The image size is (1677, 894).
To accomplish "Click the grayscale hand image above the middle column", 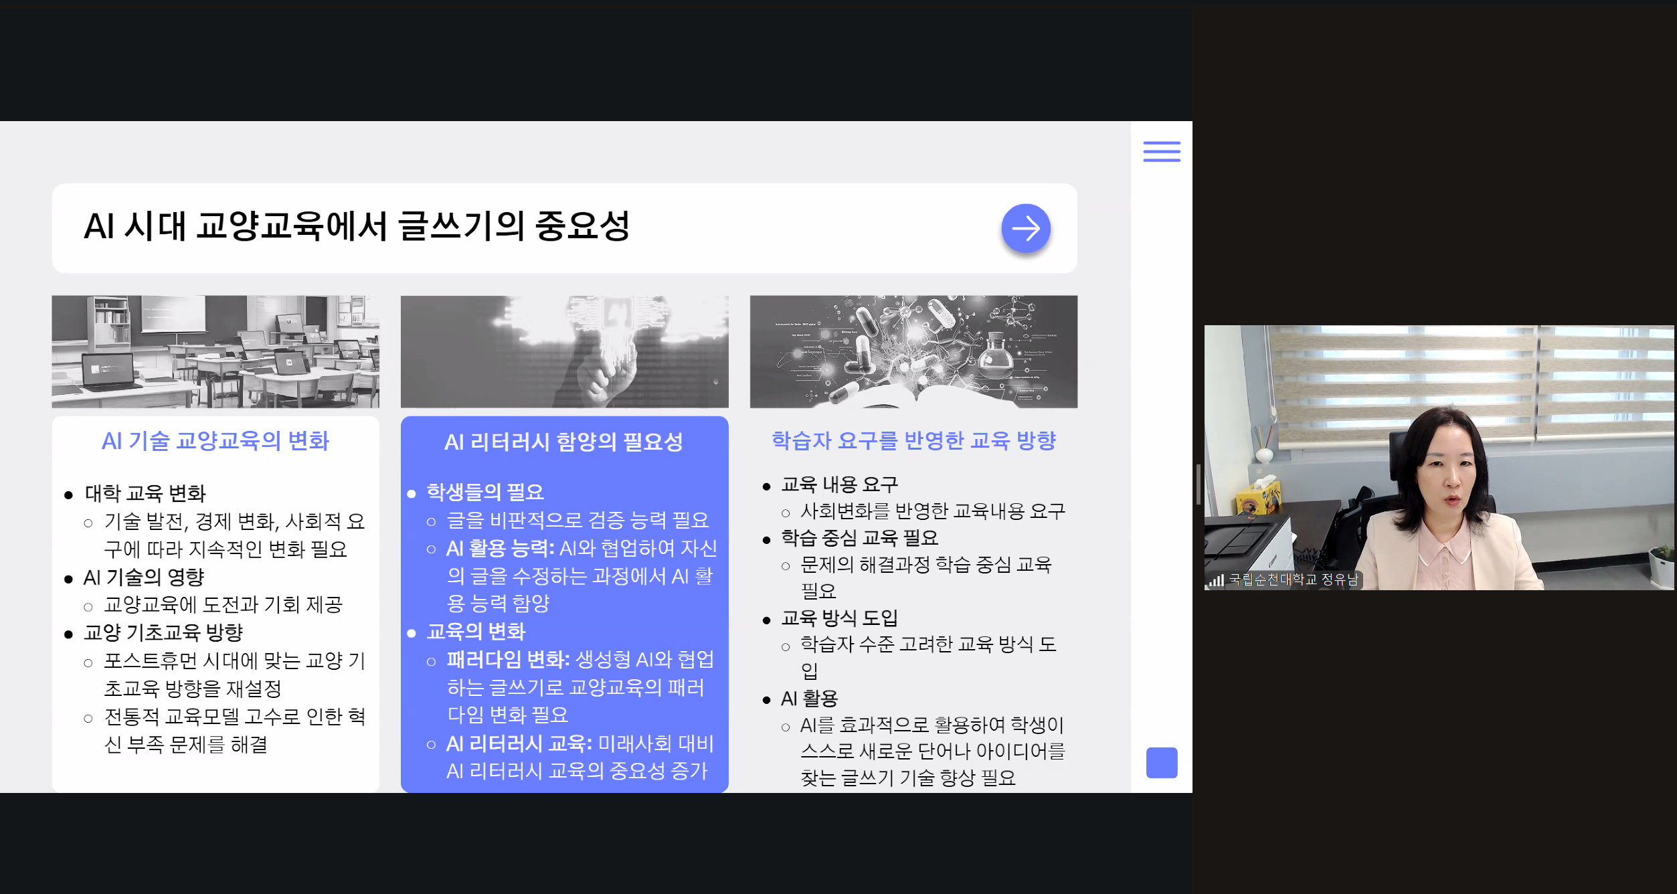I will (564, 351).
